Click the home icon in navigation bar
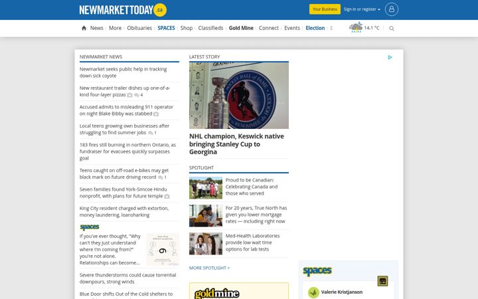 tap(84, 28)
